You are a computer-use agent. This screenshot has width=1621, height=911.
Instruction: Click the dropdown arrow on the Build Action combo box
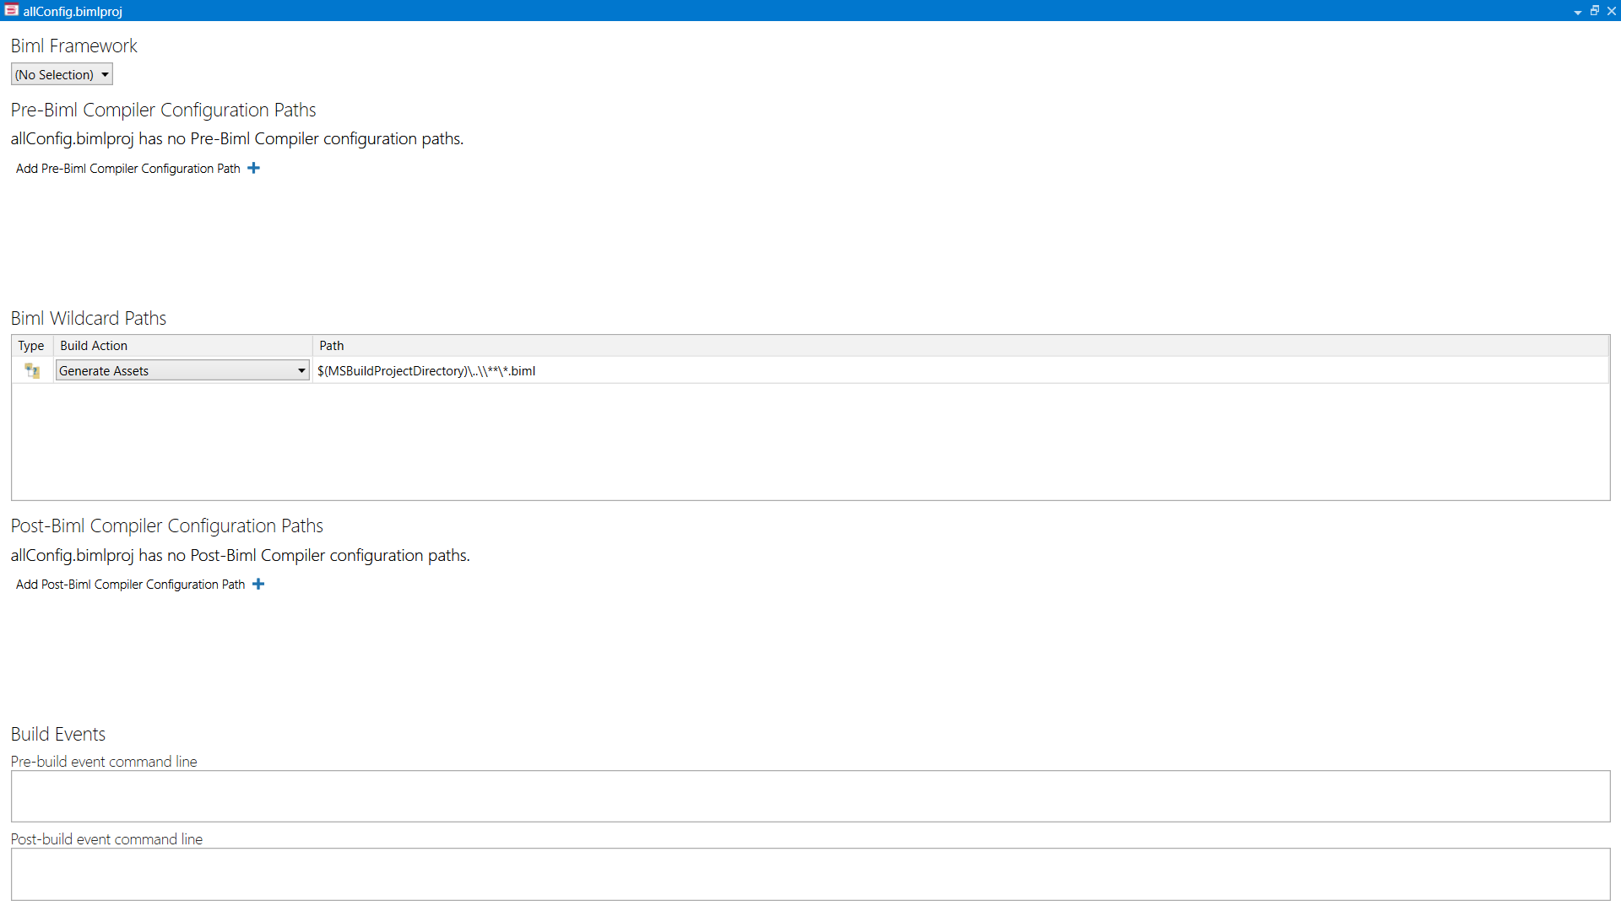coord(301,370)
